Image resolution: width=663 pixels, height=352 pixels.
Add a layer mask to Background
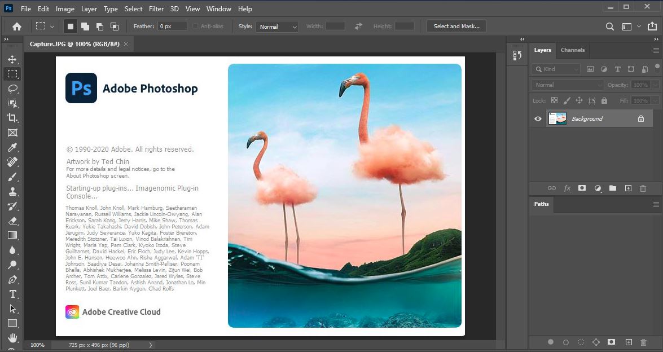tap(582, 188)
